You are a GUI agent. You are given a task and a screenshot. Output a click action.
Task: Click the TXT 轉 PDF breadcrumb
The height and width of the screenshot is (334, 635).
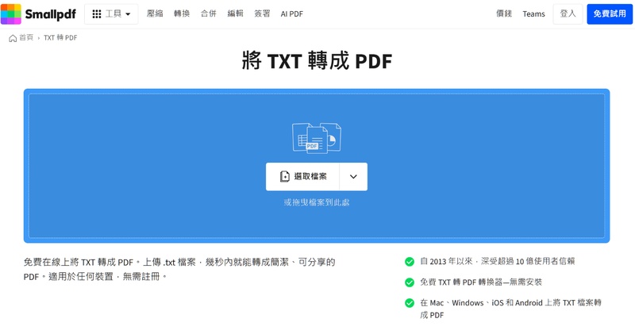coord(60,37)
